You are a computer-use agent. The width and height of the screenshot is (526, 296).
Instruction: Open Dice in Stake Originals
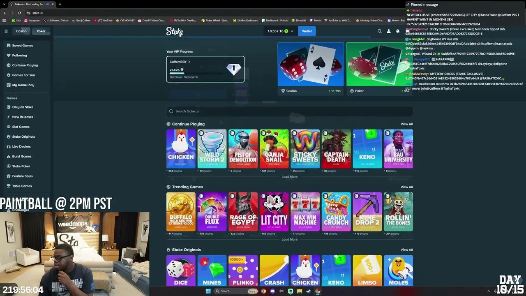click(x=181, y=271)
